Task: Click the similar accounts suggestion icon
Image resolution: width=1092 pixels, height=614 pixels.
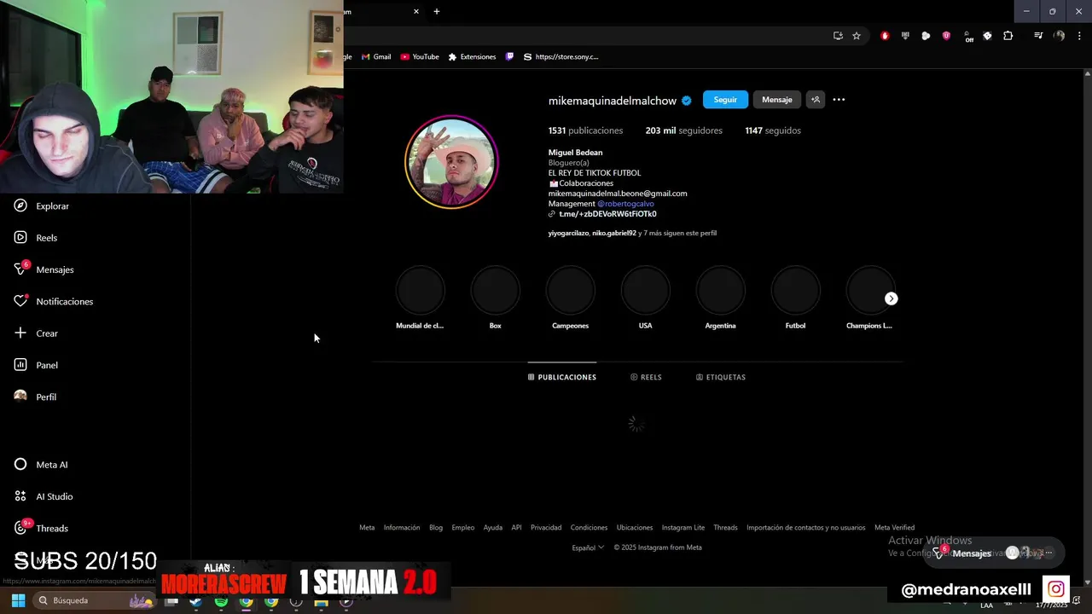Action: (x=816, y=100)
